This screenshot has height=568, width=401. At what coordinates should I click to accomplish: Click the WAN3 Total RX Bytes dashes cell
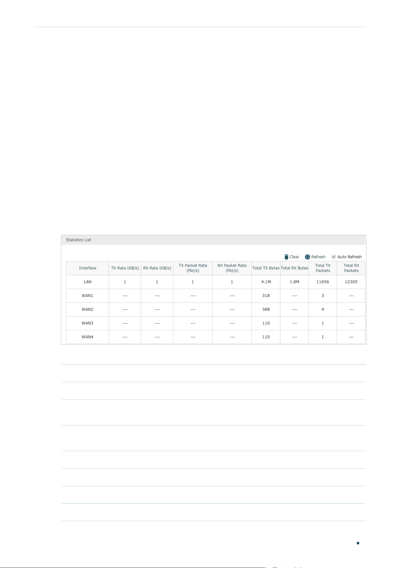[294, 323]
